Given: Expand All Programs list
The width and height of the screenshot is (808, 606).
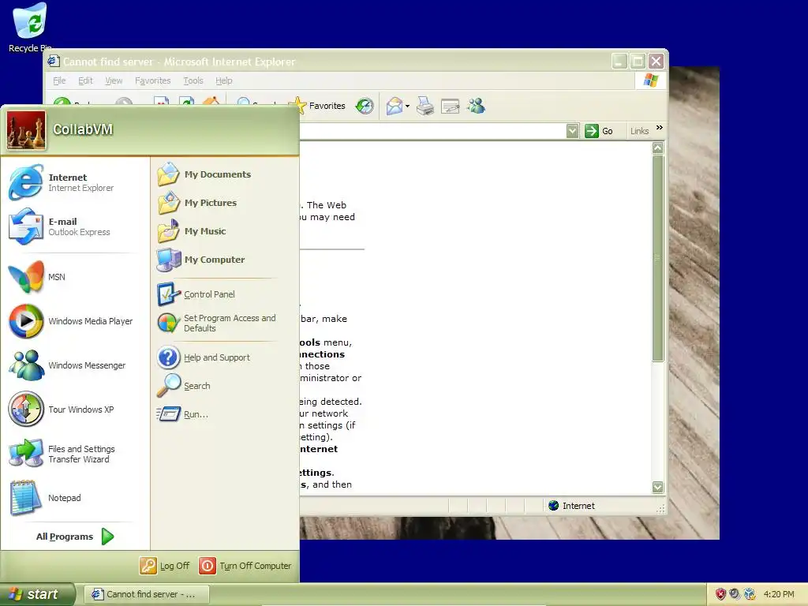Looking at the screenshot, I should point(75,537).
